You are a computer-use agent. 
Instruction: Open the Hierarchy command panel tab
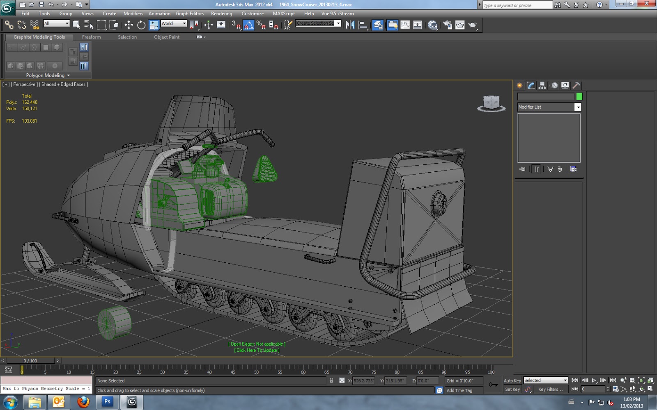click(x=542, y=85)
